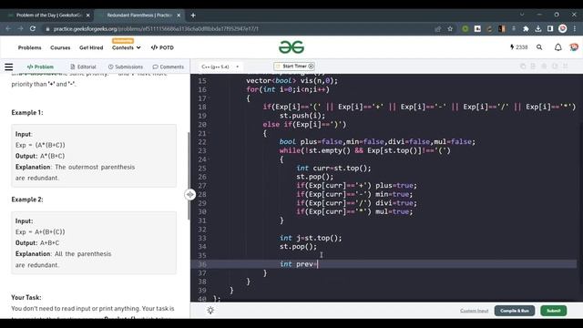Open browser downloads
583x328 pixels.
tap(538, 28)
